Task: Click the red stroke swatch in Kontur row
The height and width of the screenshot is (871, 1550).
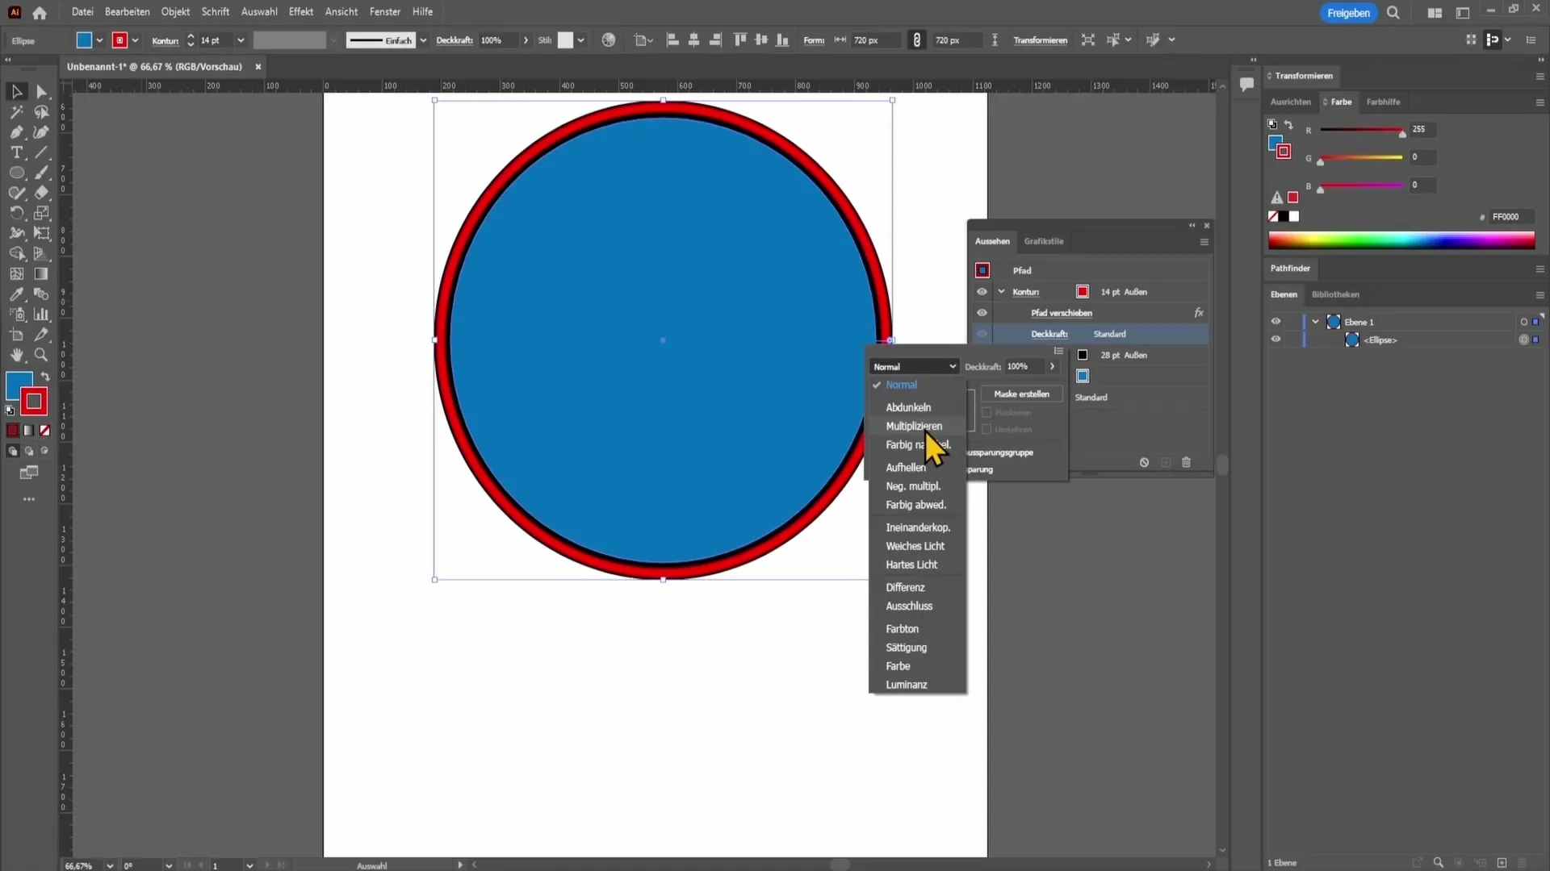Action: 1083,292
